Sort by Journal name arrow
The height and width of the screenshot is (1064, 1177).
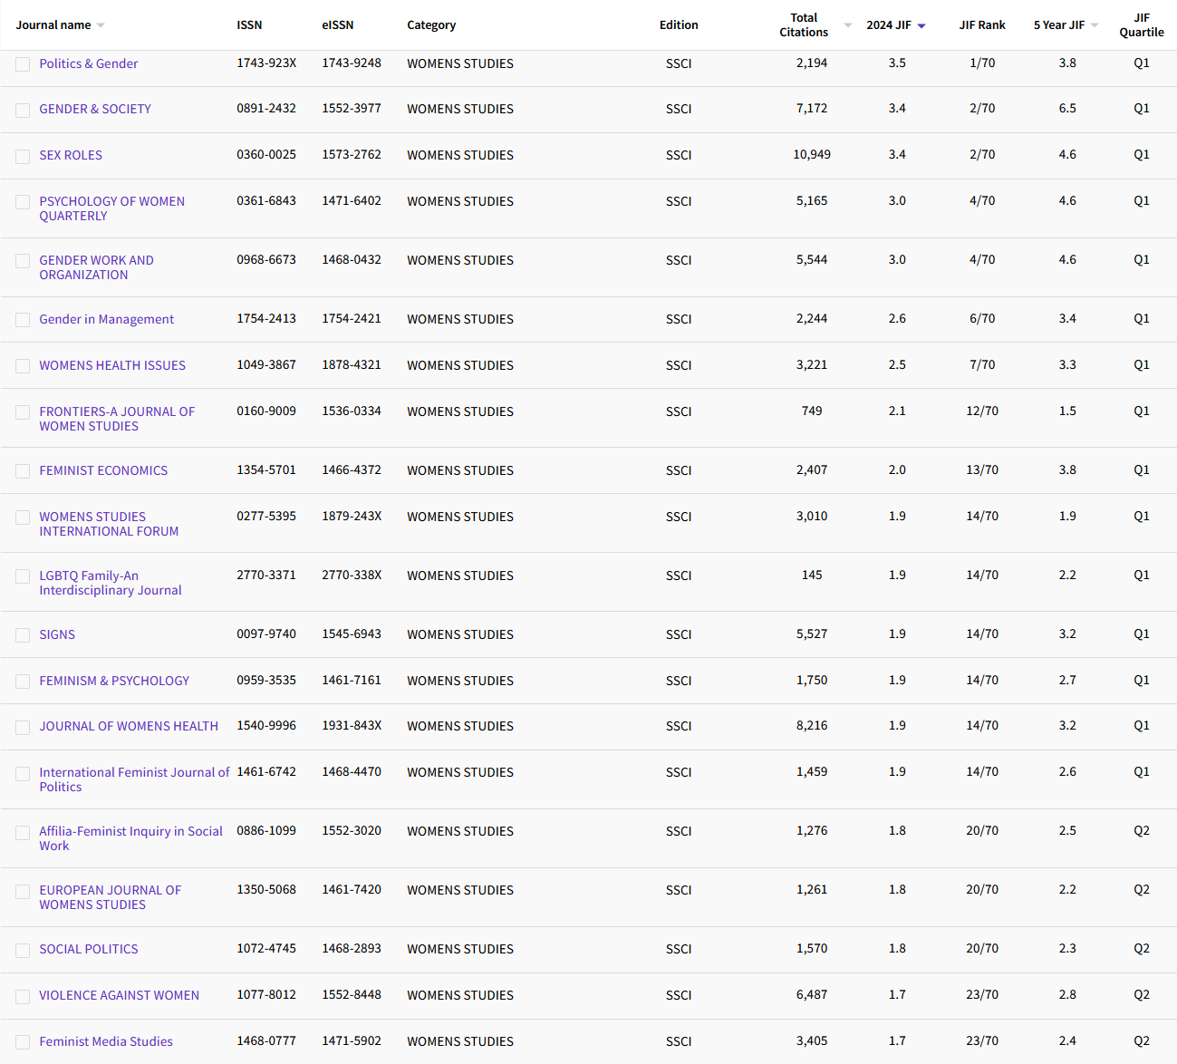101,25
